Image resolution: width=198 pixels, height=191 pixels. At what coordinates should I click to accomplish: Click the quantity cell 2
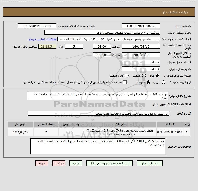click(46, 132)
